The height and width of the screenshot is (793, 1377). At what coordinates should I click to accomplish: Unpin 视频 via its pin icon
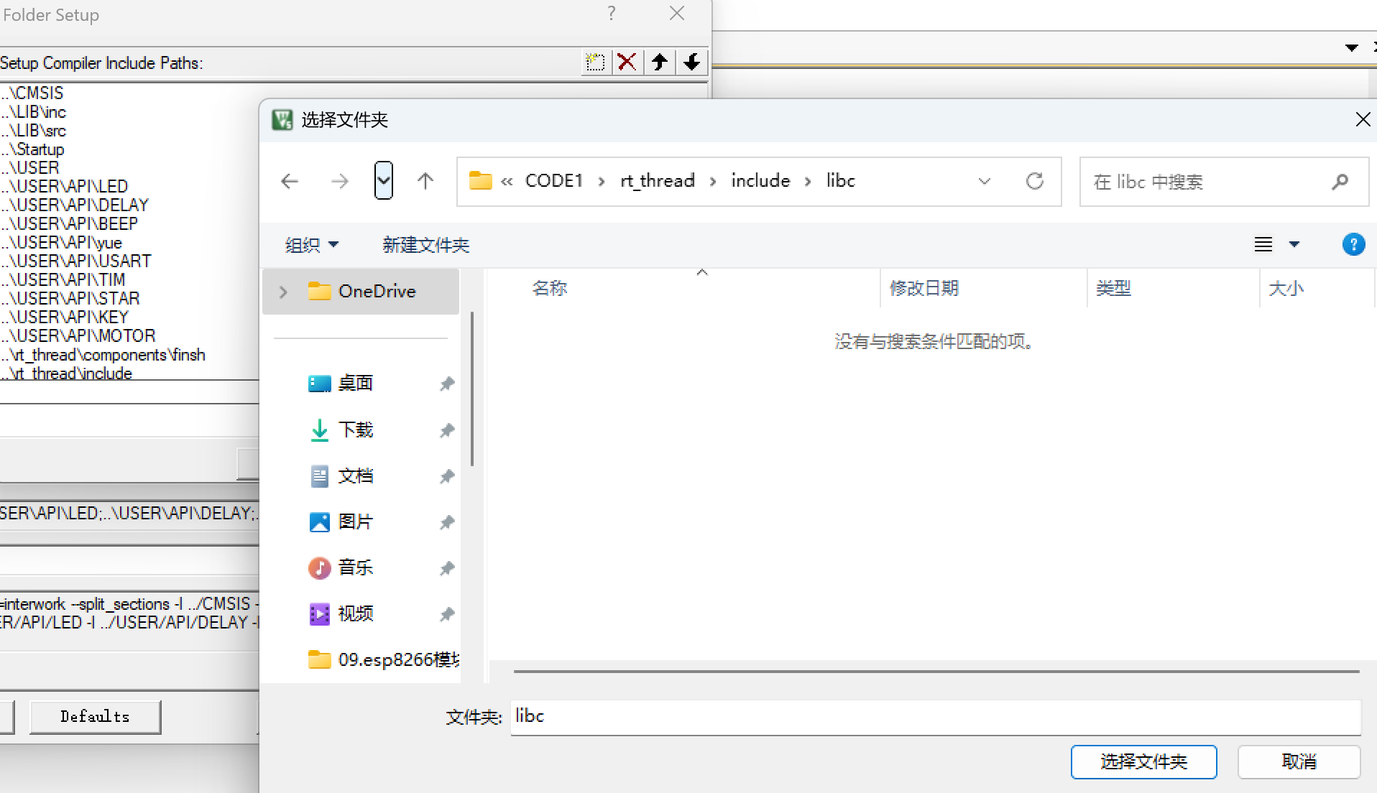click(x=447, y=613)
